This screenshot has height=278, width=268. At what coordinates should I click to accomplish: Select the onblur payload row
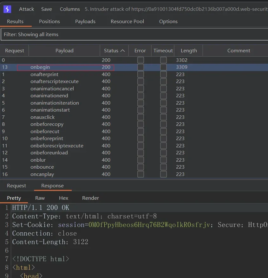[x=134, y=160]
